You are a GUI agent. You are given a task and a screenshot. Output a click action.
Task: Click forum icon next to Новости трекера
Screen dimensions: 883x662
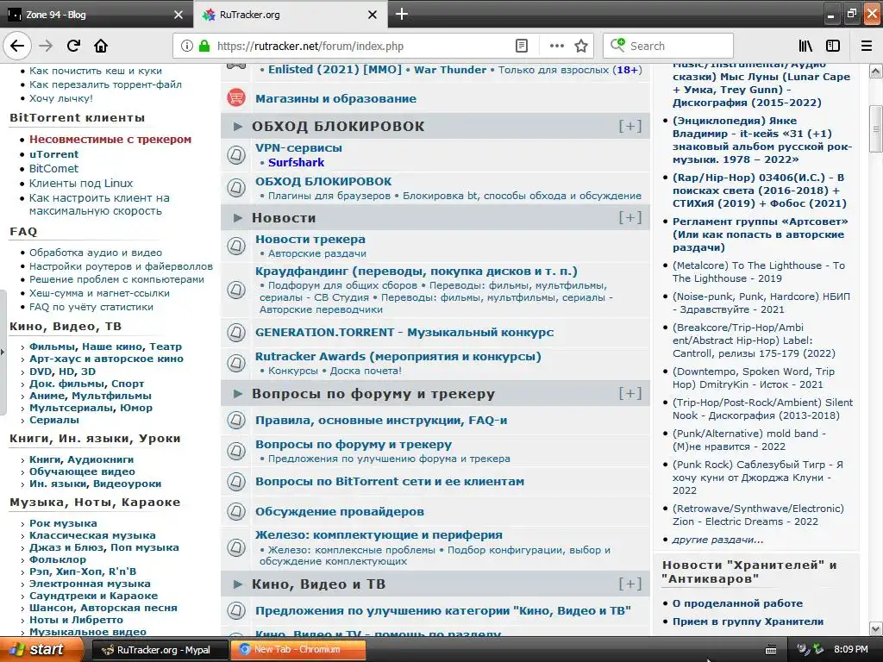[236, 246]
